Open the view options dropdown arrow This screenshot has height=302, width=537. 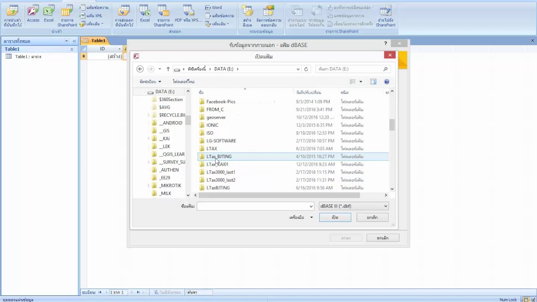point(360,81)
